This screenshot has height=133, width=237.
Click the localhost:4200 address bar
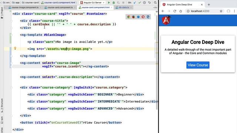(204, 11)
